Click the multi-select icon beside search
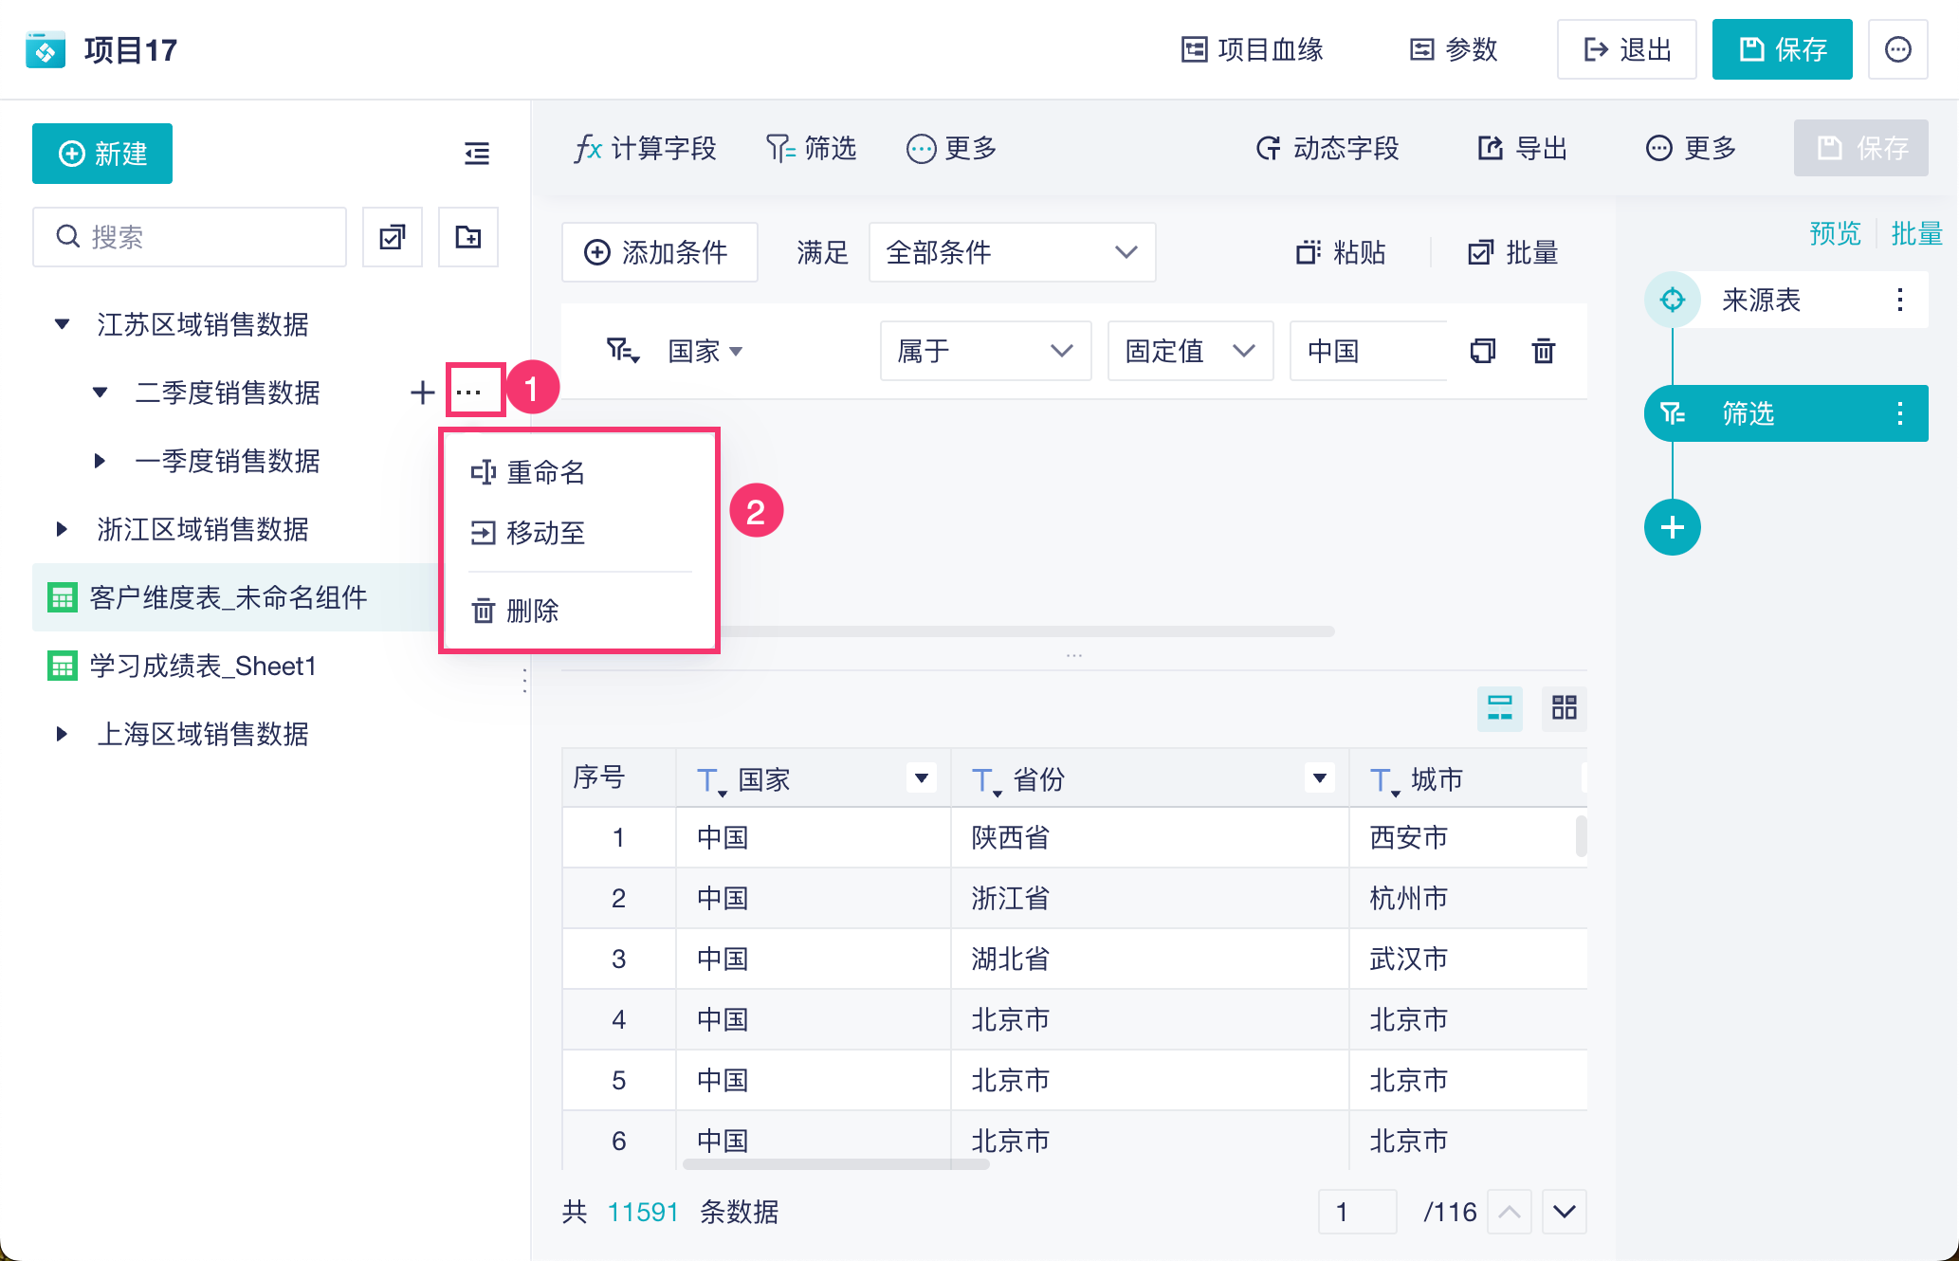 pyautogui.click(x=392, y=237)
